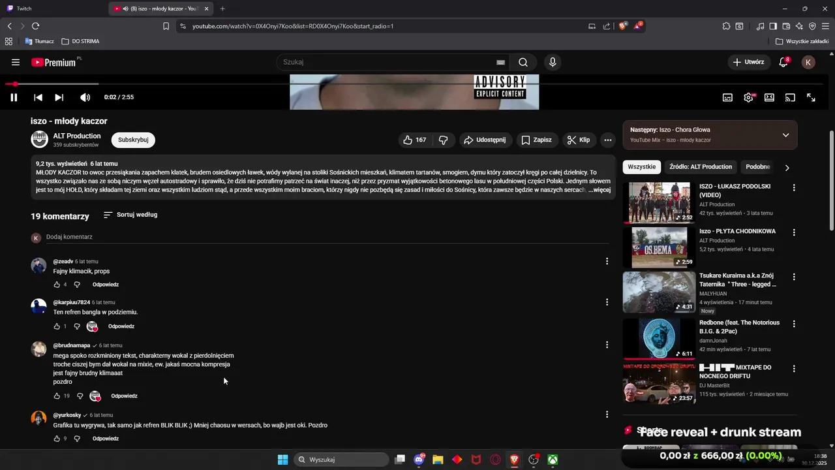Dislike the video
835x470 pixels.
[x=444, y=140]
